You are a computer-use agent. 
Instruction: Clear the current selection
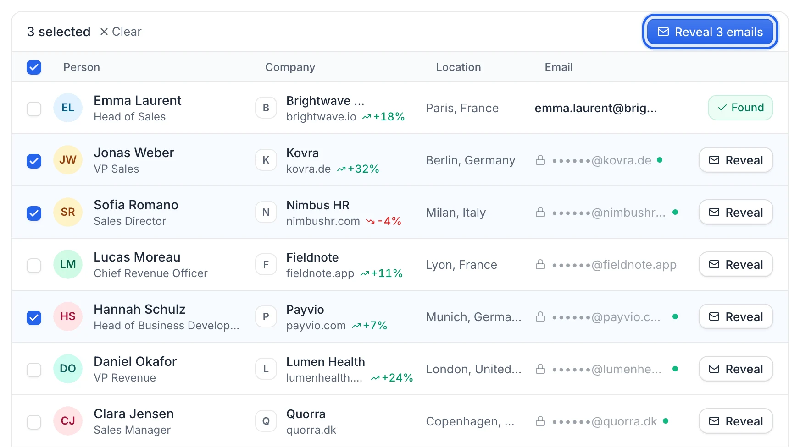121,32
